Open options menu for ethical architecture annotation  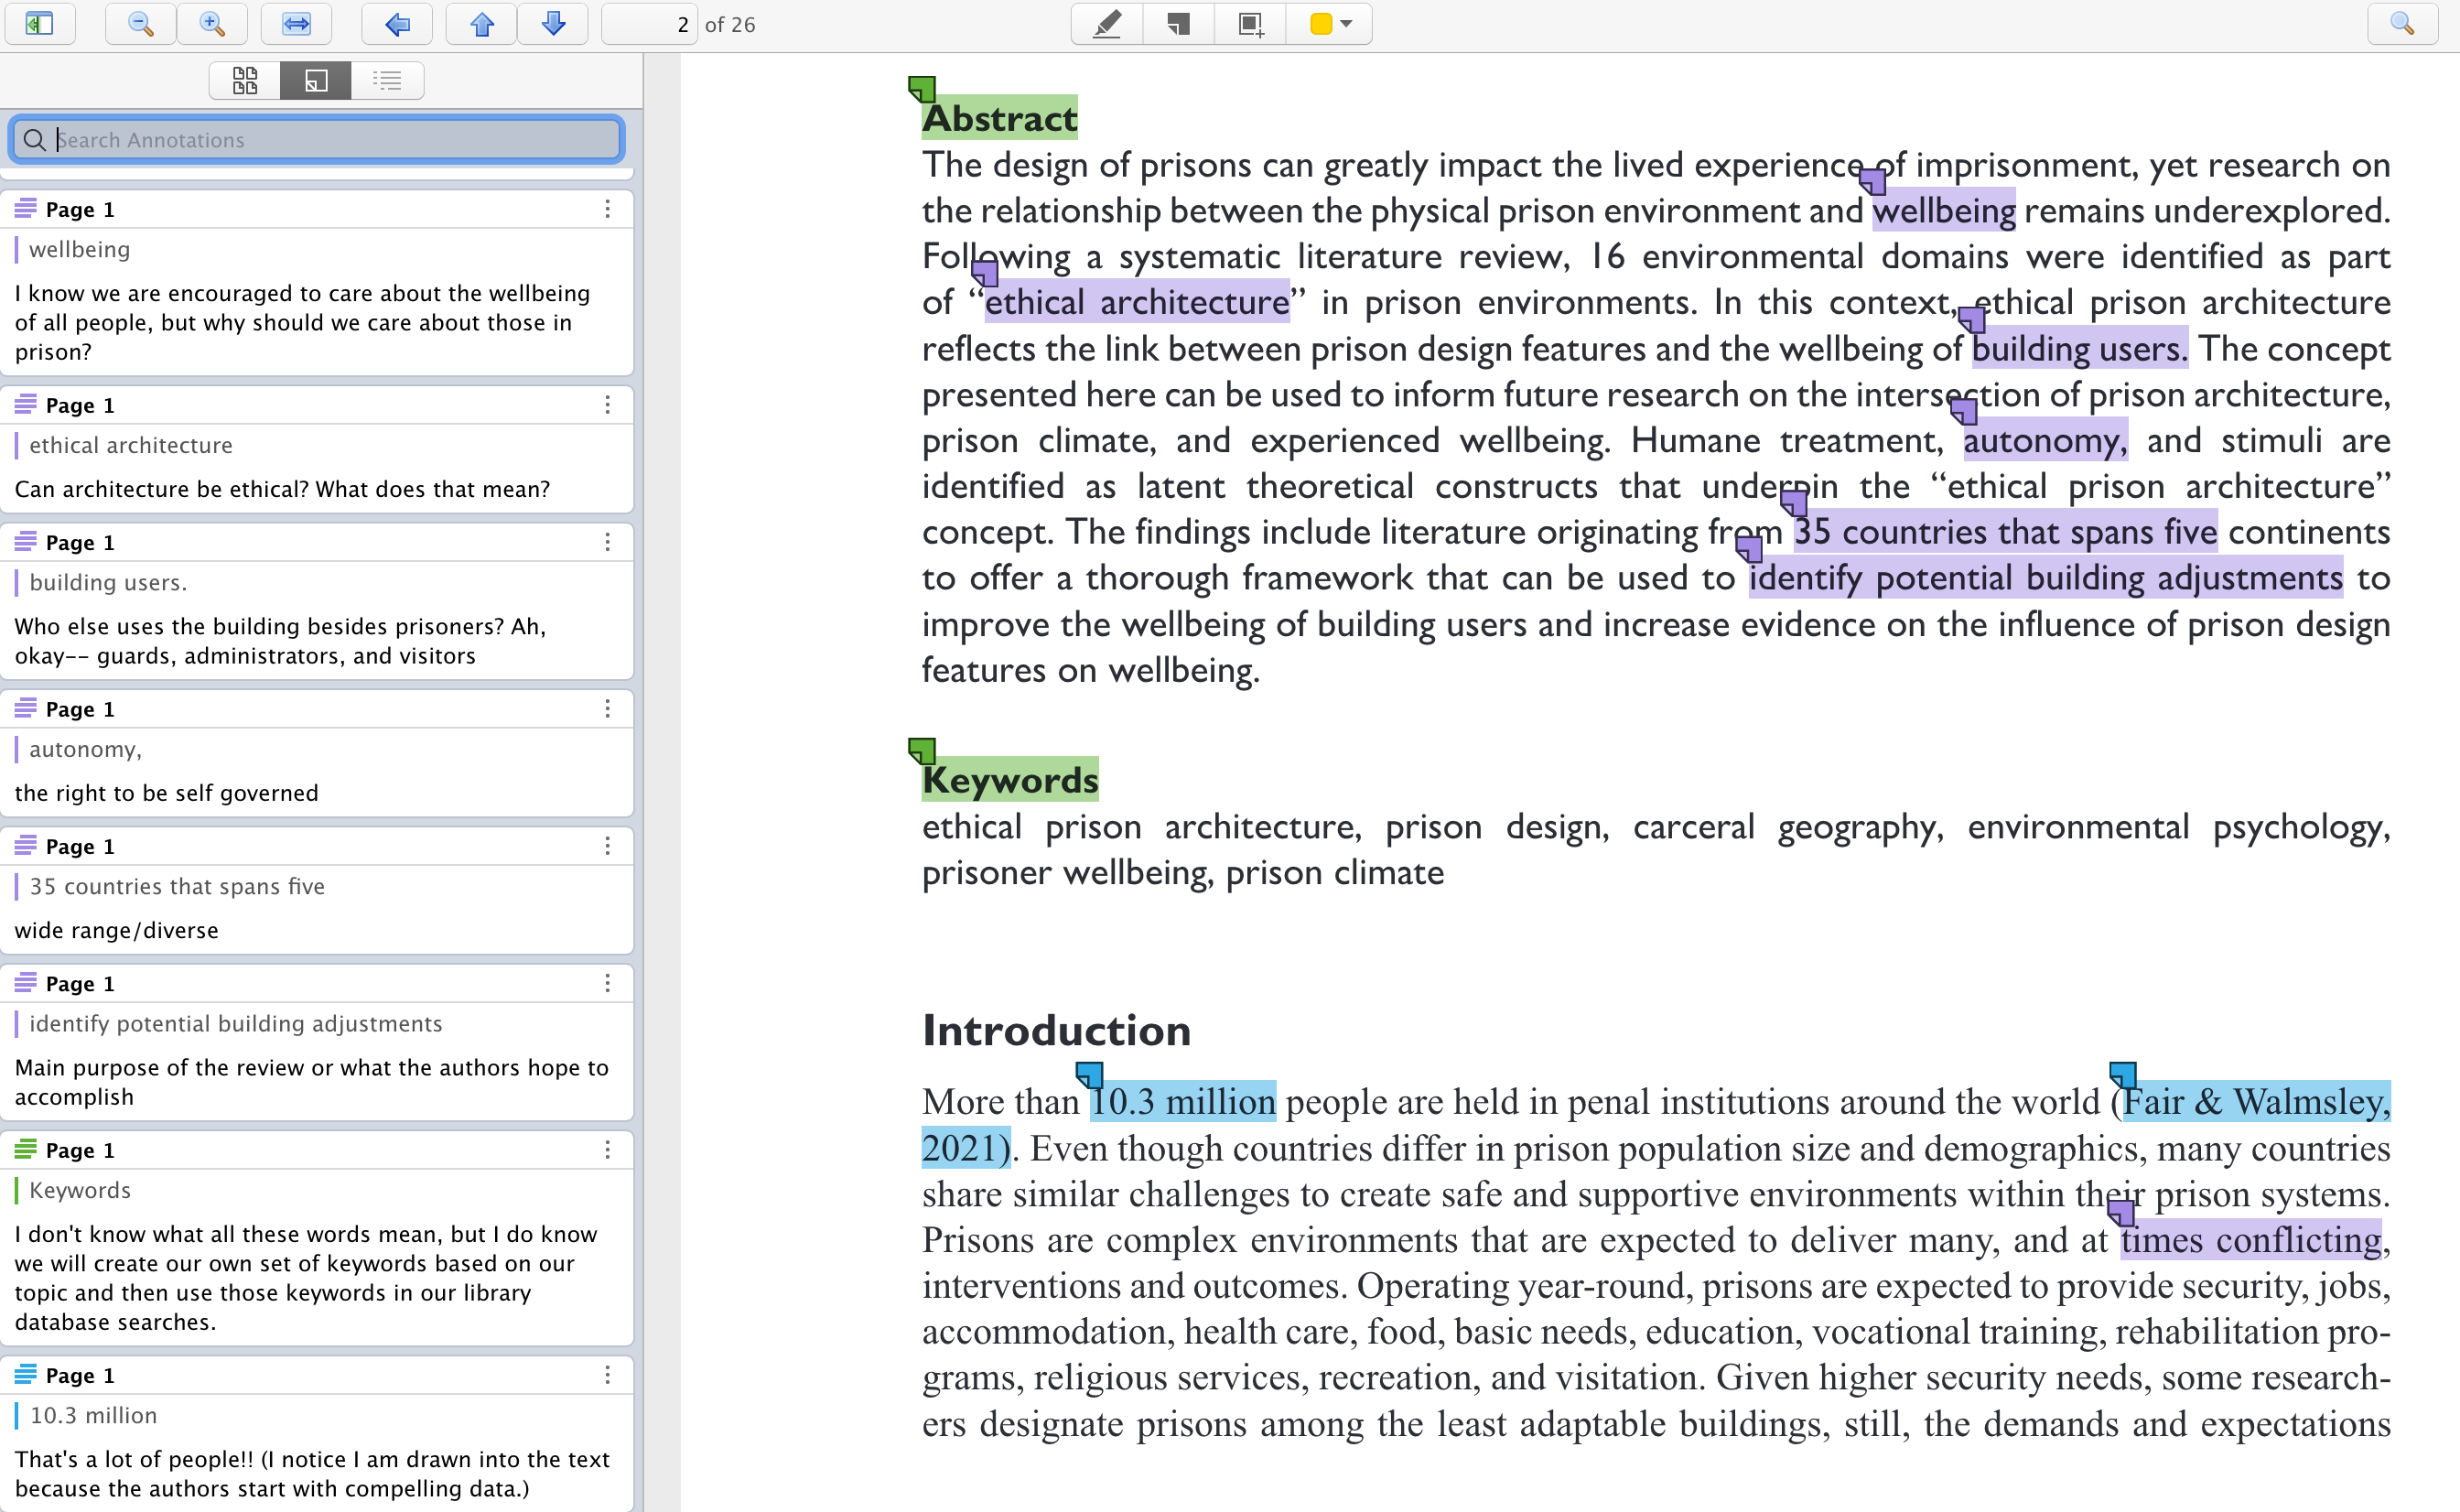point(608,405)
